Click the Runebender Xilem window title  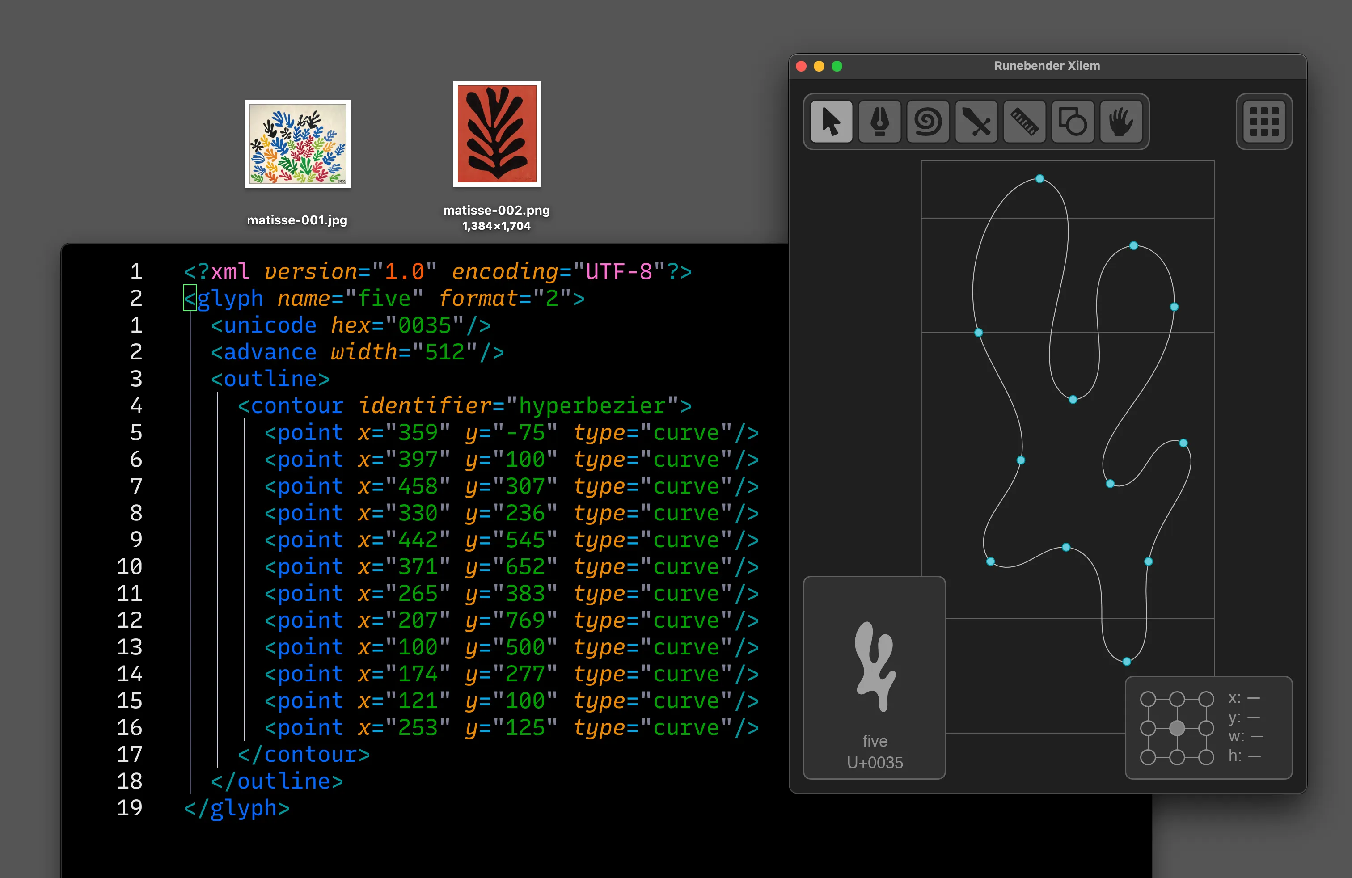1047,66
